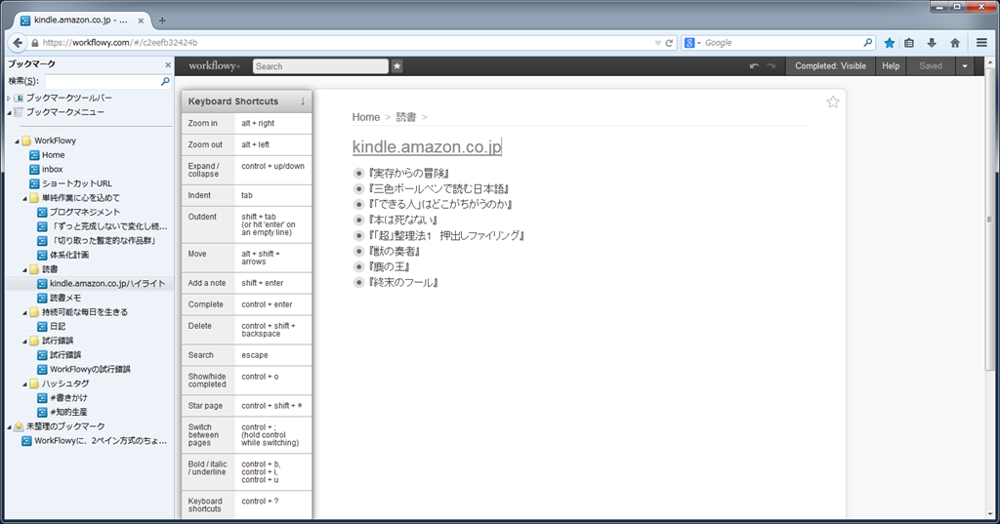Click bullet of 『「超」整理法1 押出しファイリング』
Viewport: 1000px width, 524px height.
click(x=358, y=235)
